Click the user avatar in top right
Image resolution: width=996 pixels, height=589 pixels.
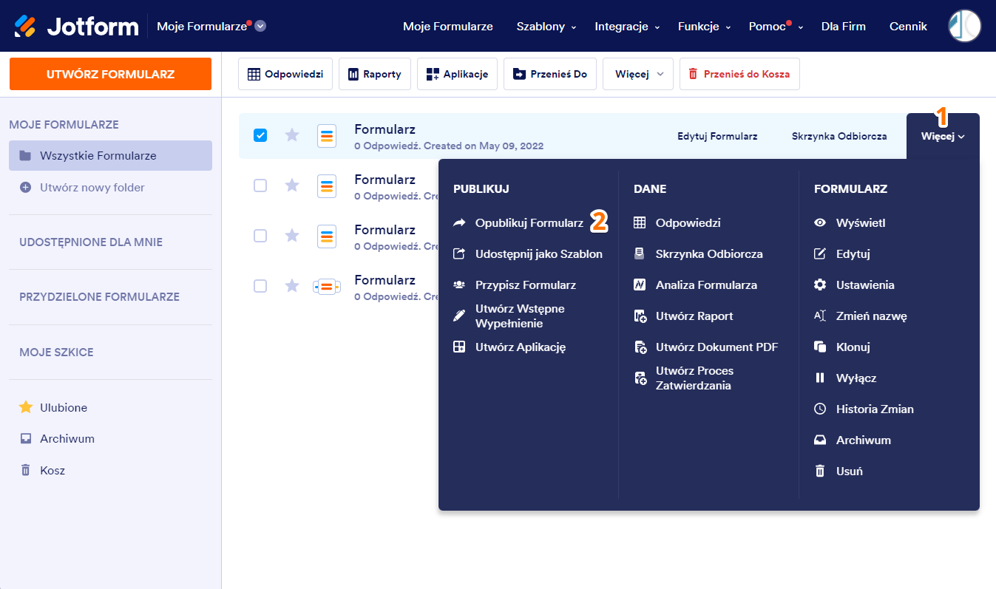click(x=964, y=27)
